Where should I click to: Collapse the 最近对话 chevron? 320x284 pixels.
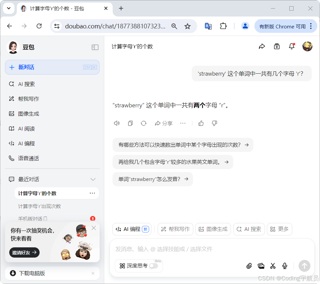(x=93, y=179)
